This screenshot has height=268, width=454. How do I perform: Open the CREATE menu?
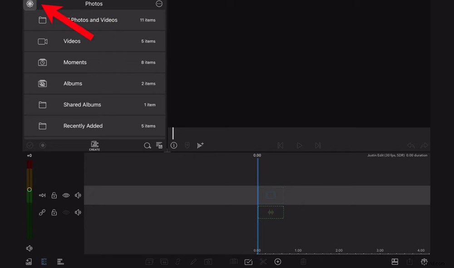(x=94, y=145)
